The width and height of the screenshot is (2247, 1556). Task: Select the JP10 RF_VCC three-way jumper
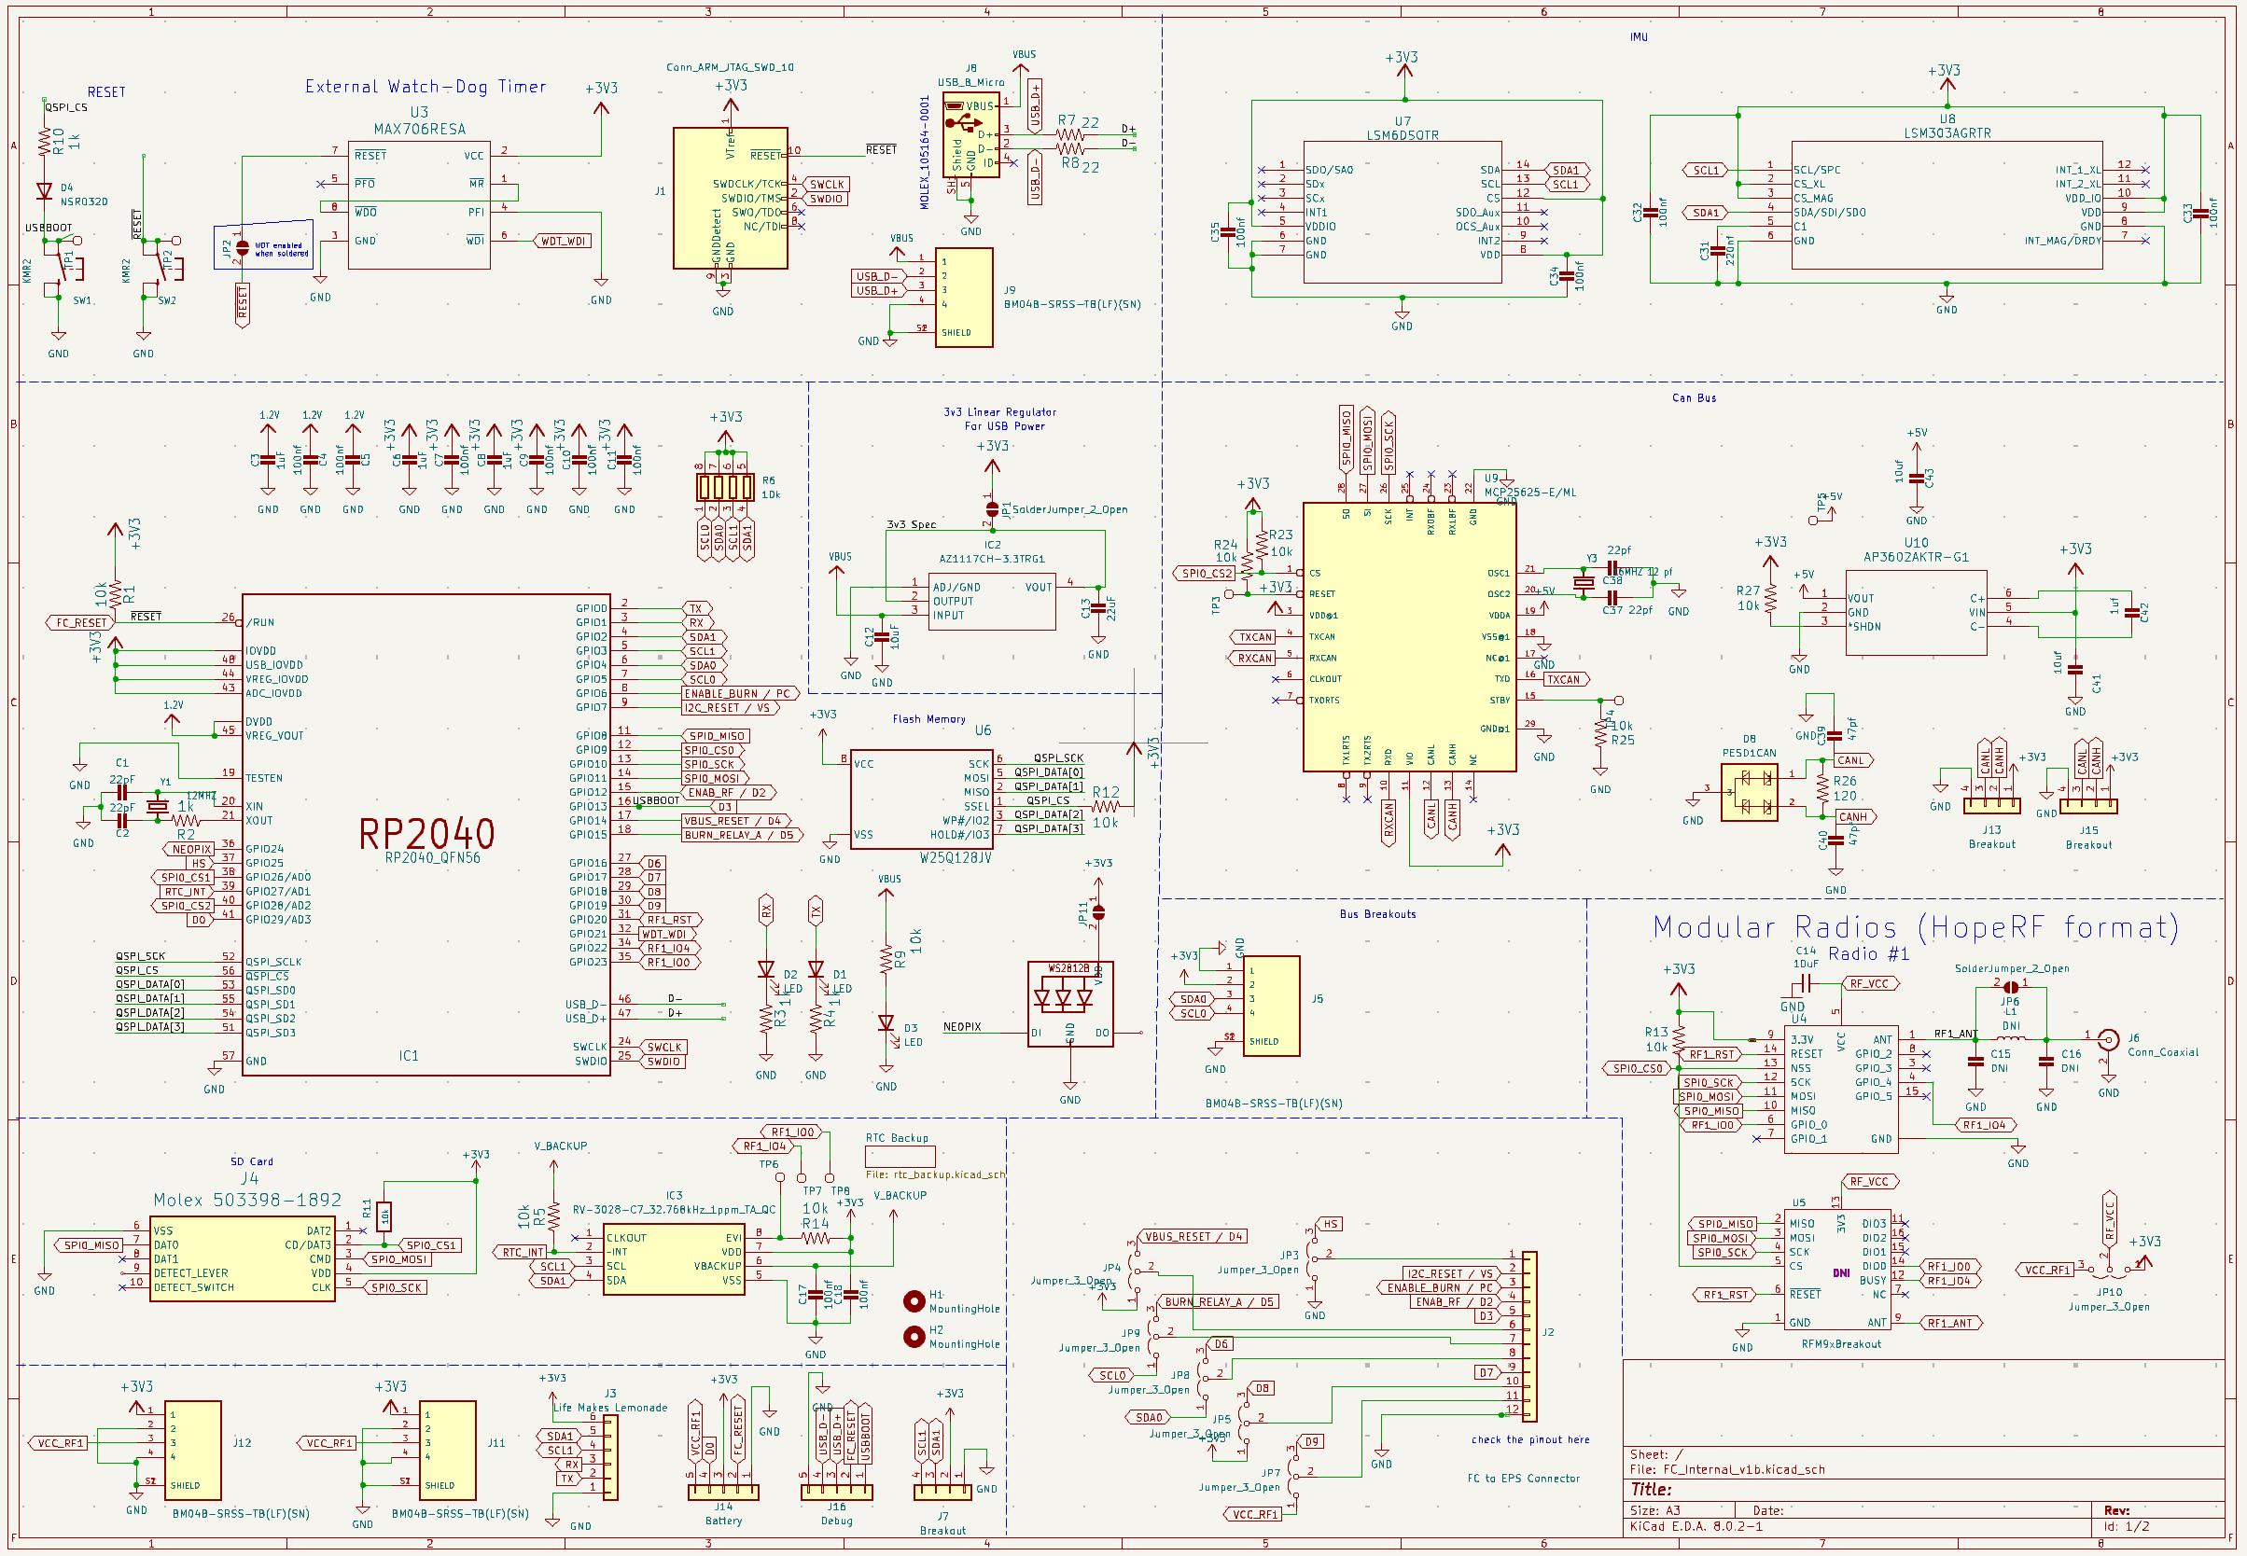pos(2109,1270)
